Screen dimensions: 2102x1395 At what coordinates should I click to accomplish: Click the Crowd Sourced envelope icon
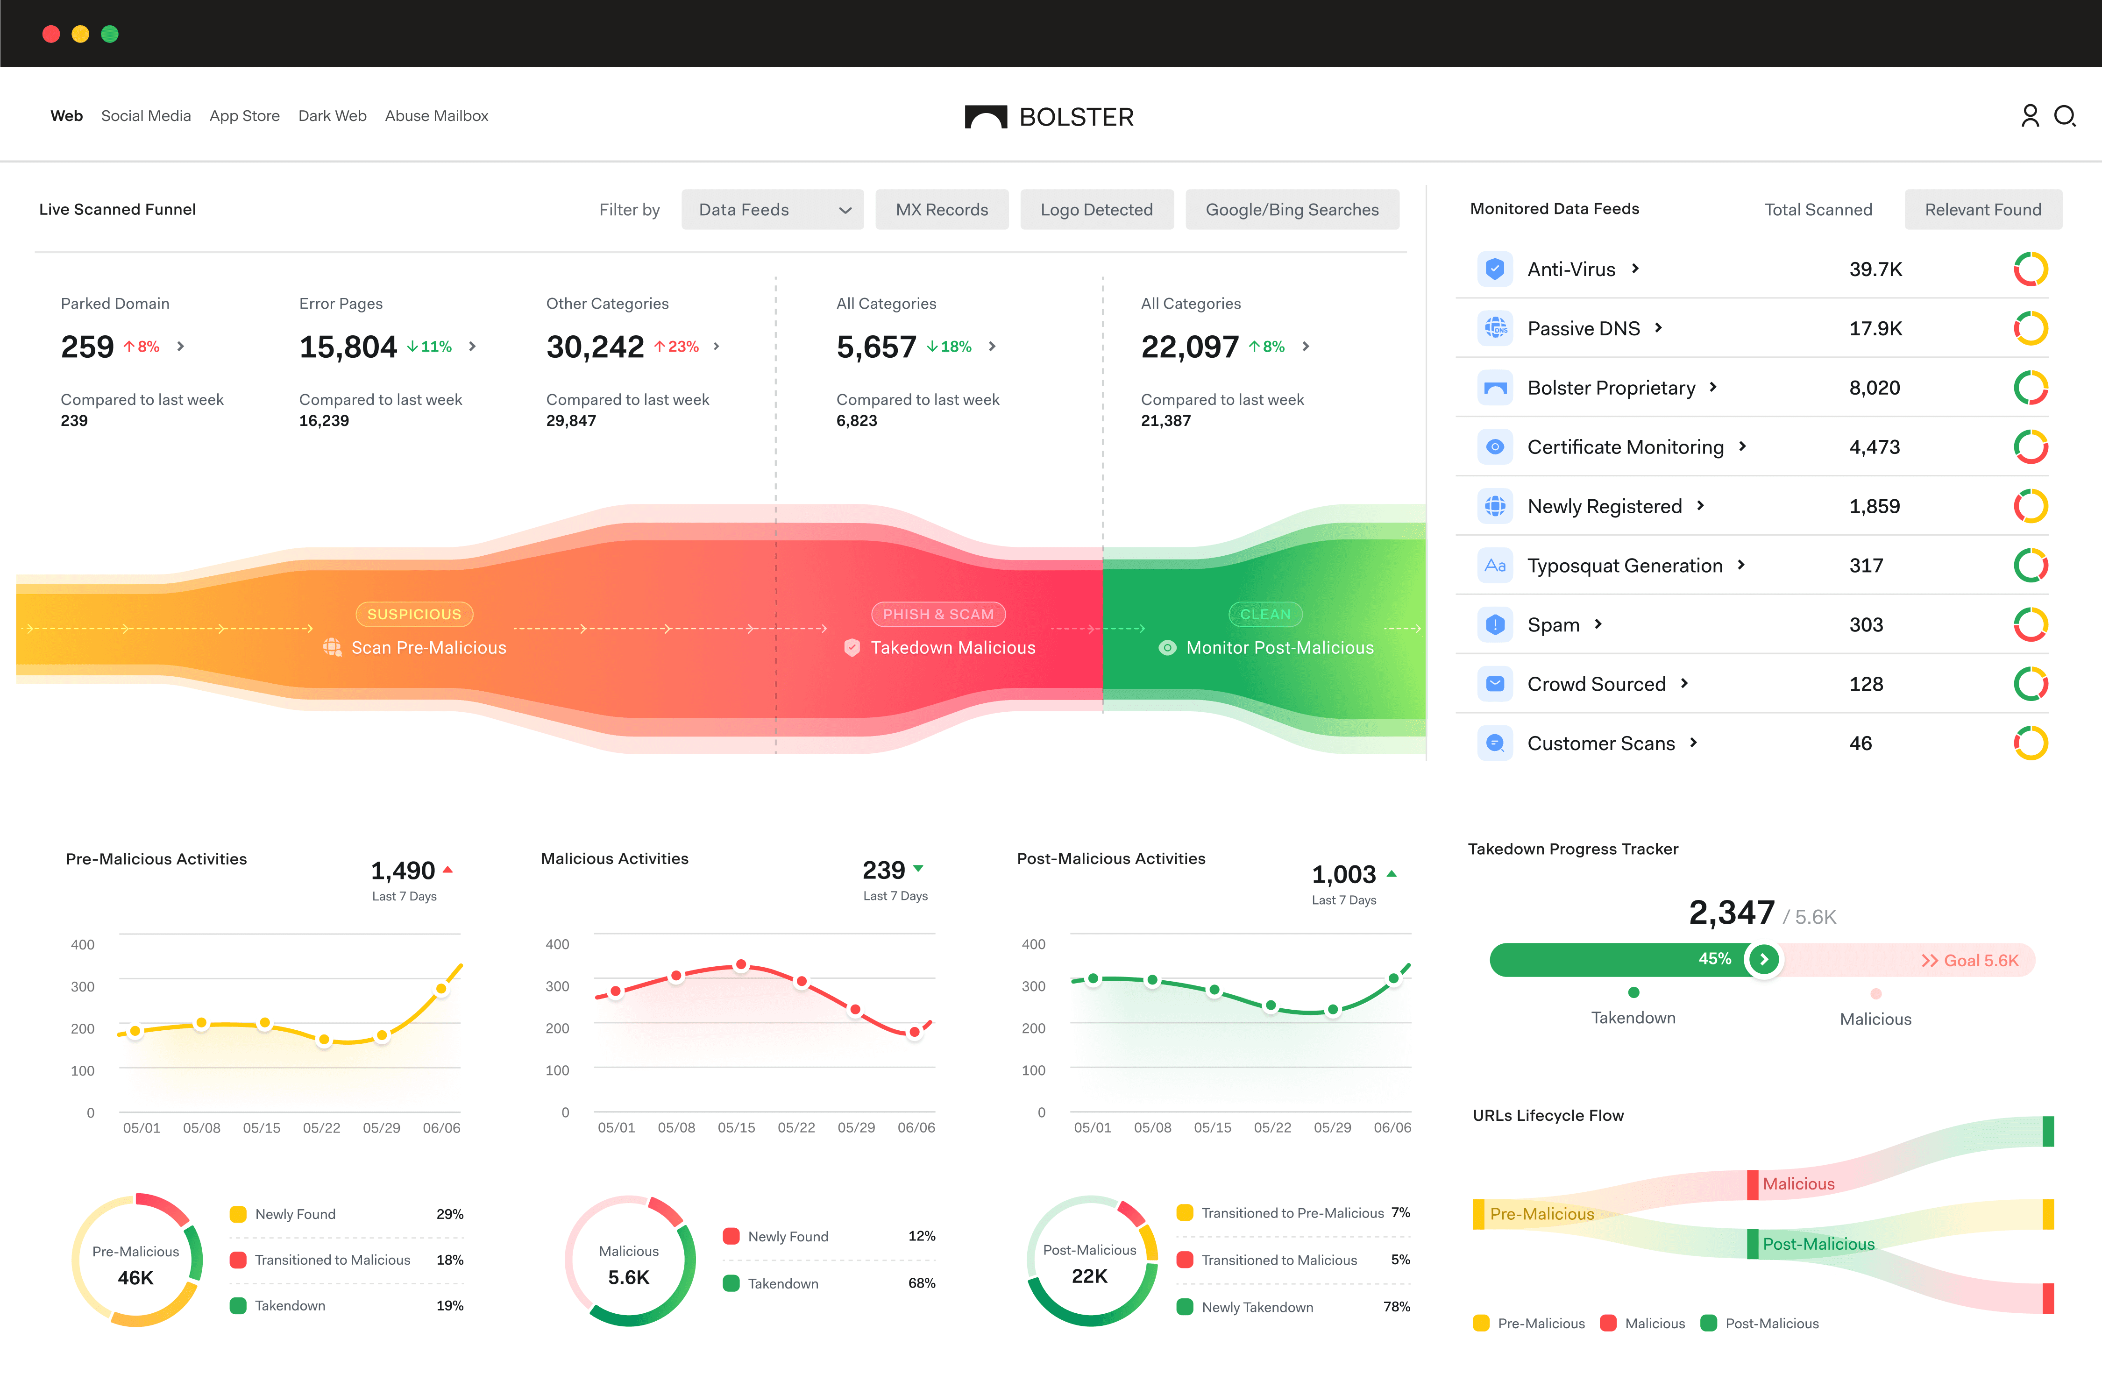click(x=1495, y=683)
